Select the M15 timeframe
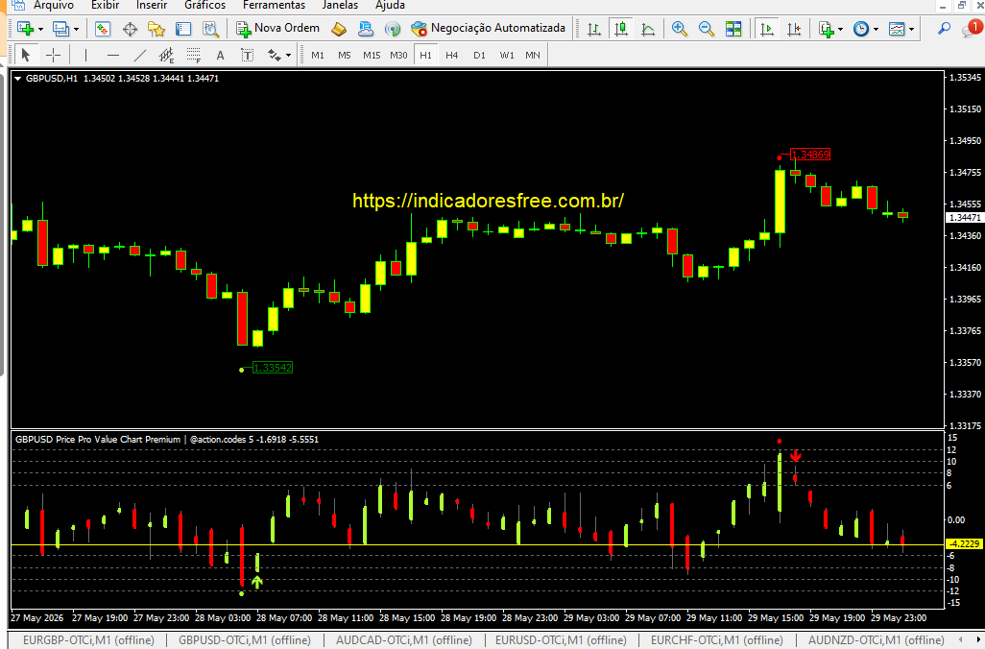This screenshot has height=649, width=985. click(x=372, y=56)
